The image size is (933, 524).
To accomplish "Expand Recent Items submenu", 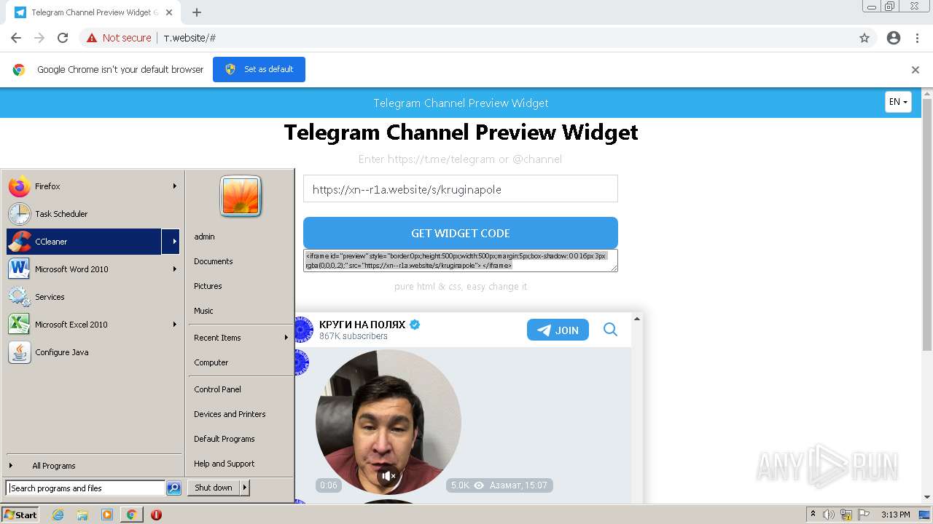I will [x=241, y=338].
